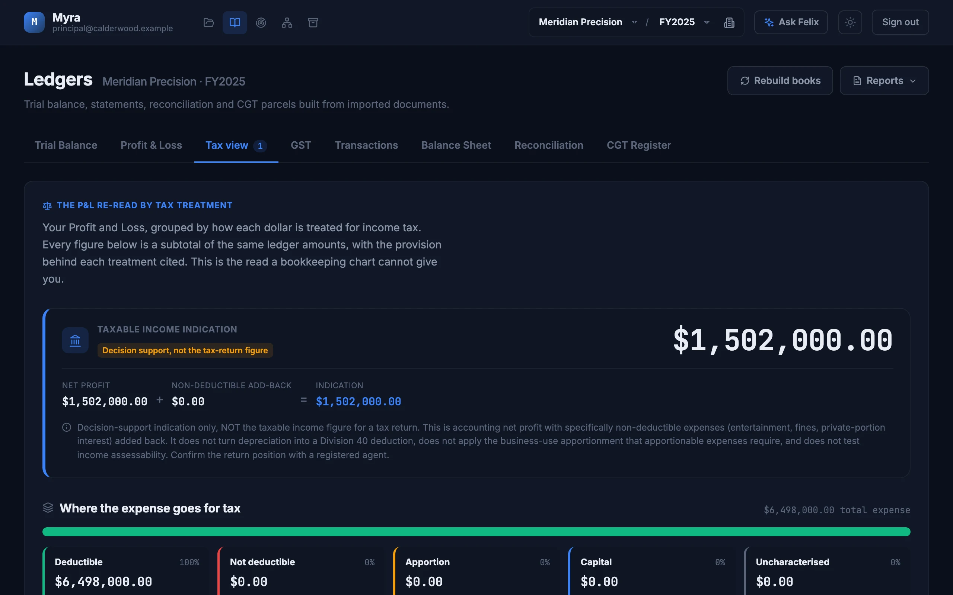The width and height of the screenshot is (953, 595).
Task: Switch to the Balance Sheet tab
Action: pos(456,145)
